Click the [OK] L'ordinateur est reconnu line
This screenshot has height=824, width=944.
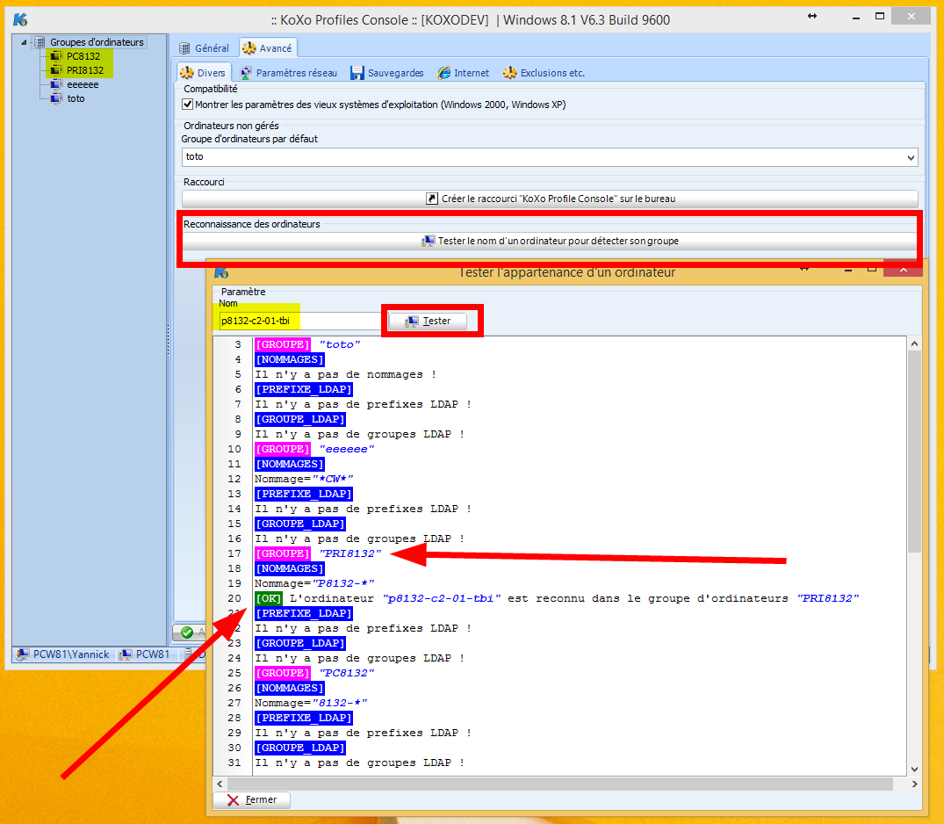[556, 599]
